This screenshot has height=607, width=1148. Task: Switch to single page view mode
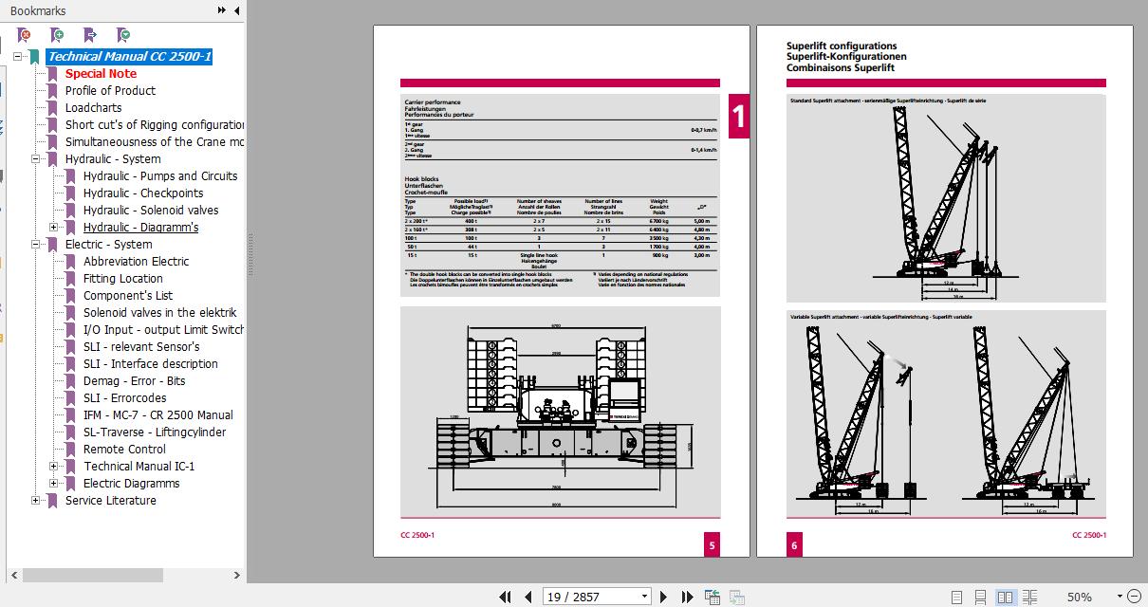959,597
